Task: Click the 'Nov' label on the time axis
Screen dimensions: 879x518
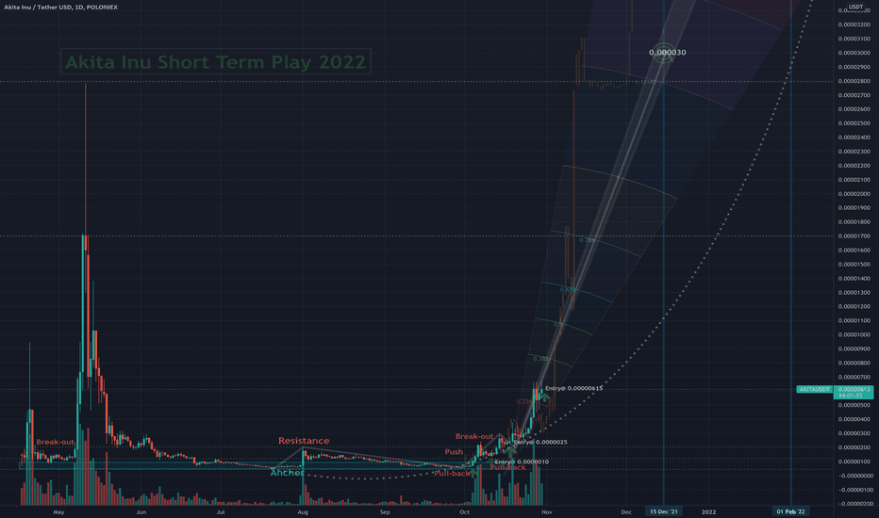Action: coord(547,511)
